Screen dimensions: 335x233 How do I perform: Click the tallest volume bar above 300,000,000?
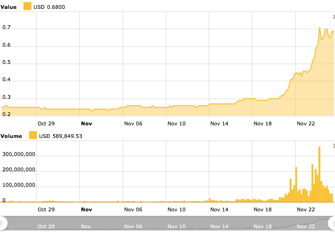point(319,174)
